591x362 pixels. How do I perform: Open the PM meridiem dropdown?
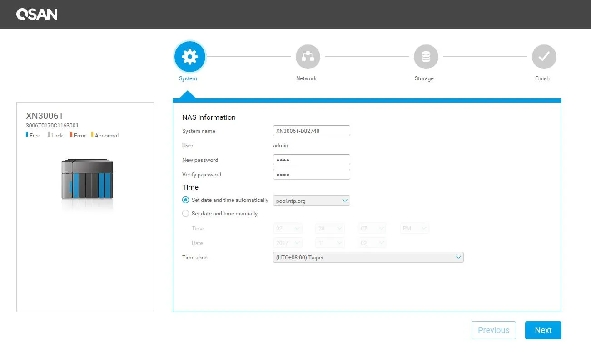(414, 229)
